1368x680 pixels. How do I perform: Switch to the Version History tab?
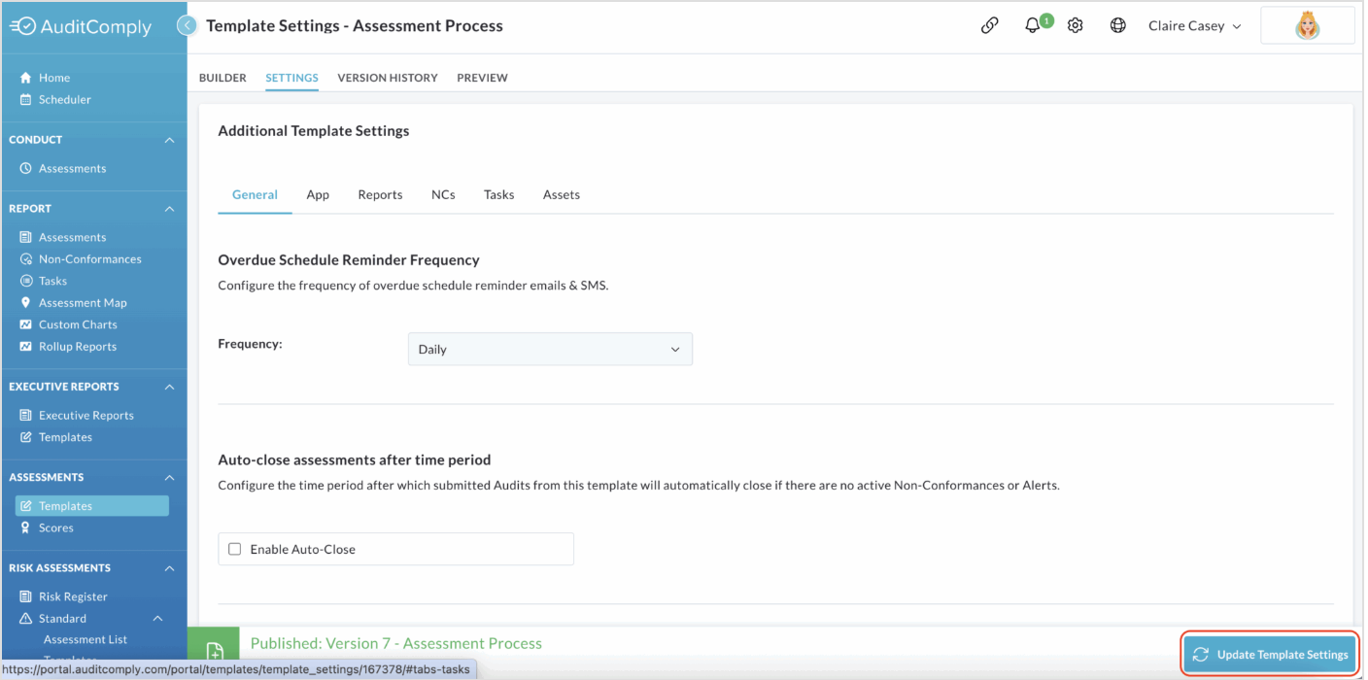[x=388, y=78]
